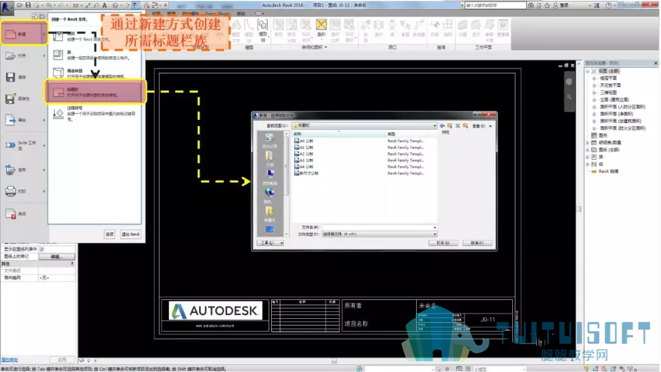Click the network globe icon in dialog places bar
This screenshot has width=661, height=372.
click(x=270, y=193)
